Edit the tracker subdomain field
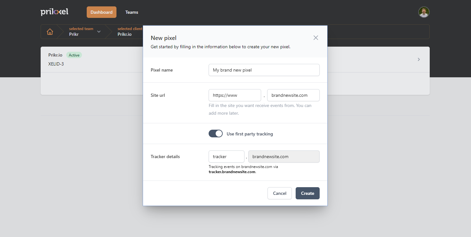The width and height of the screenshot is (471, 237). (226, 157)
